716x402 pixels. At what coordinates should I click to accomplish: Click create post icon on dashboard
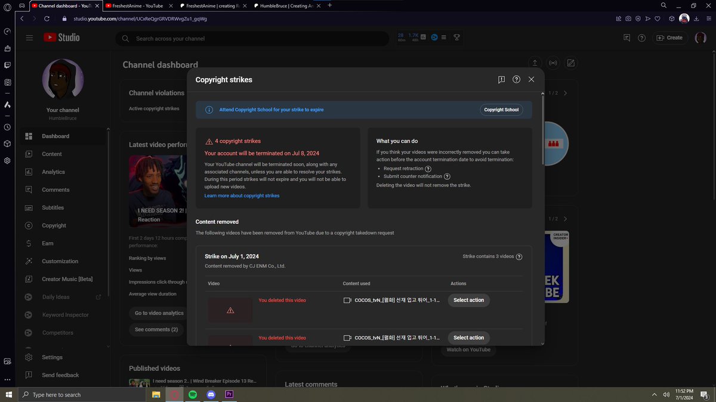click(570, 63)
